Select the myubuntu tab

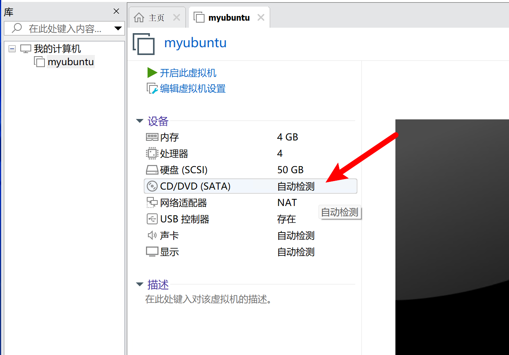coord(229,18)
